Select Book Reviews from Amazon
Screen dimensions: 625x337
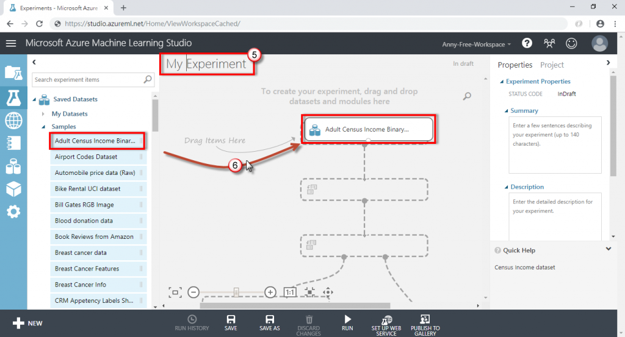pos(98,236)
